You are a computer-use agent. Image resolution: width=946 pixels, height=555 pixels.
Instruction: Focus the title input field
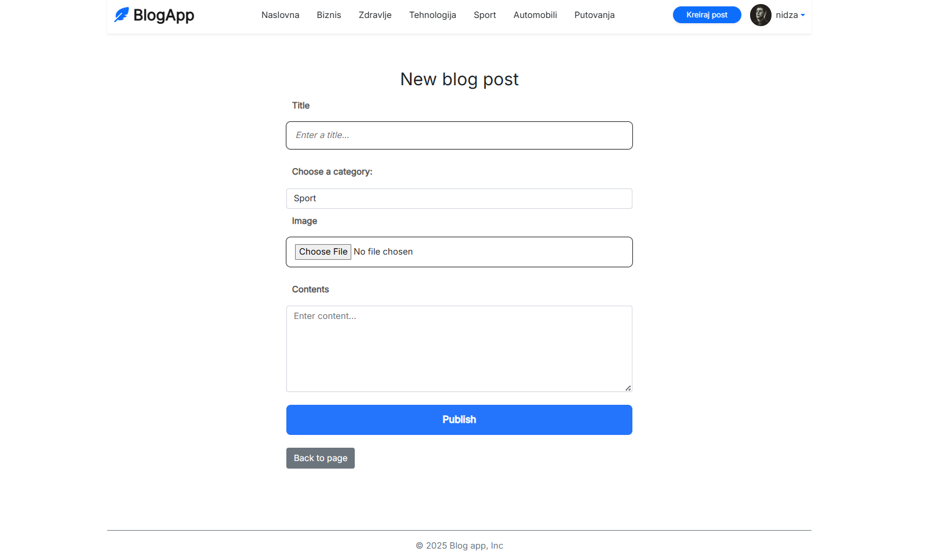click(459, 135)
